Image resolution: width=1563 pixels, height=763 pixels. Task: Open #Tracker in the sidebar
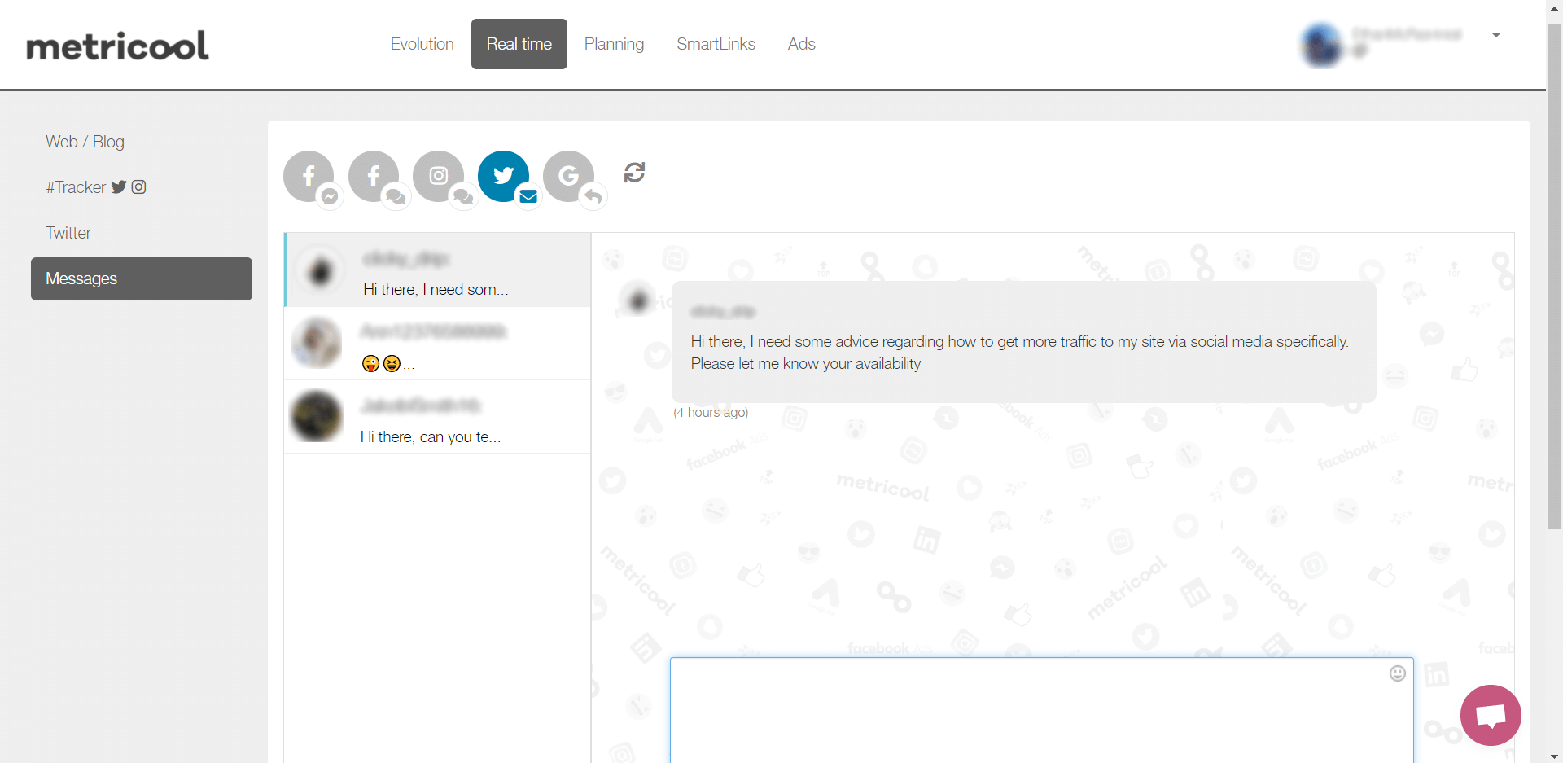(95, 187)
